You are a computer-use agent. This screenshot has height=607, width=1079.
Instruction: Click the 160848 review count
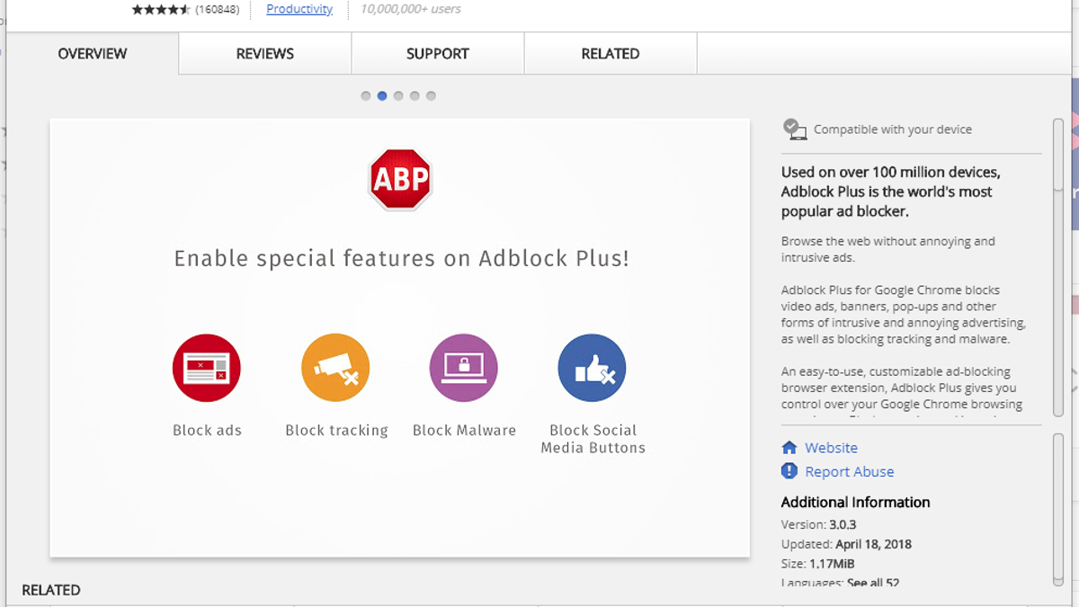coord(218,9)
